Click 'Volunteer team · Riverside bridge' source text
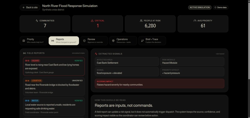 click(39, 92)
